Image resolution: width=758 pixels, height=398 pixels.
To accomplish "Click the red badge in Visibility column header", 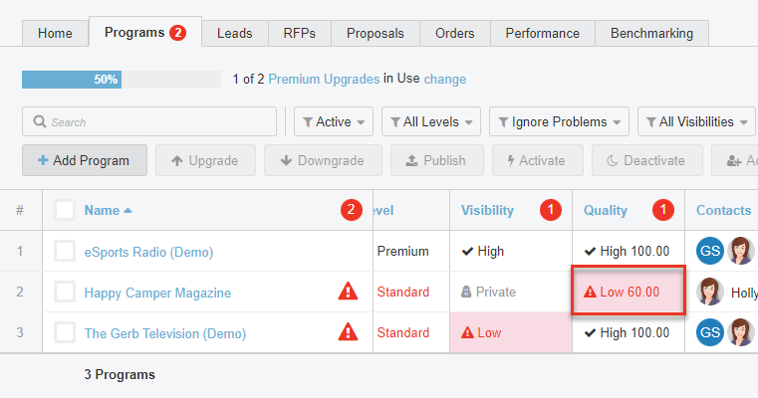I will 549,210.
